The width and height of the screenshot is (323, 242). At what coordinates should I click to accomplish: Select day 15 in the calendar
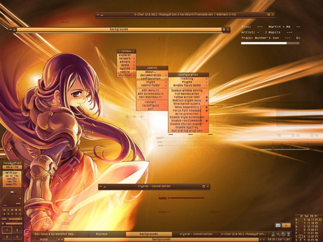tap(308, 237)
